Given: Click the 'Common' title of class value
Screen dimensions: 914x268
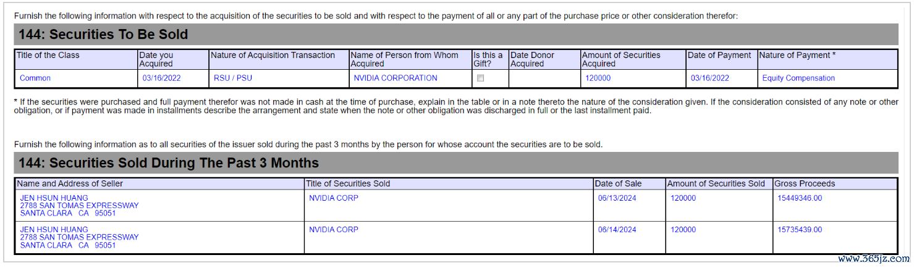Looking at the screenshot, I should pyautogui.click(x=35, y=78).
